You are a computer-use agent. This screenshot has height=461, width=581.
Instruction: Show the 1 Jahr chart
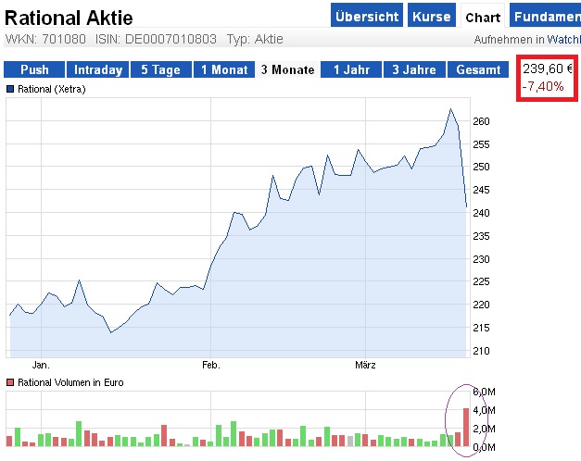click(x=350, y=69)
